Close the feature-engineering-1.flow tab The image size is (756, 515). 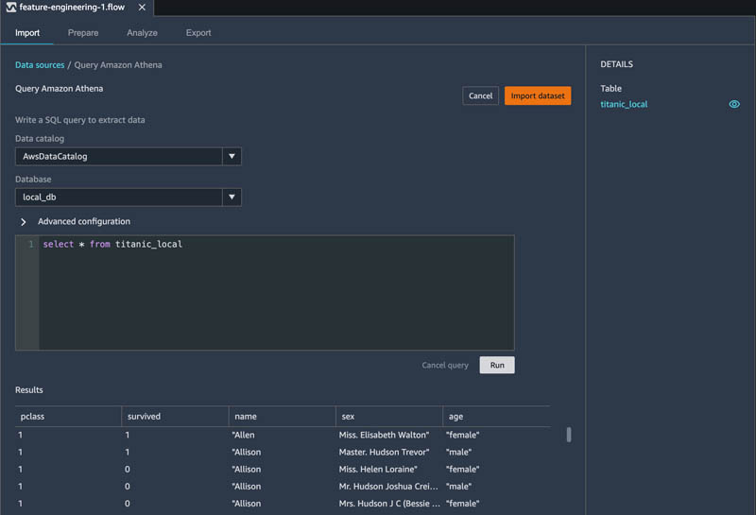(x=142, y=8)
